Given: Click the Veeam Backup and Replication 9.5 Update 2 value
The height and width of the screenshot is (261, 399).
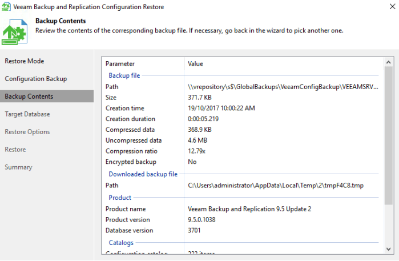Looking at the screenshot, I should (x=249, y=209).
